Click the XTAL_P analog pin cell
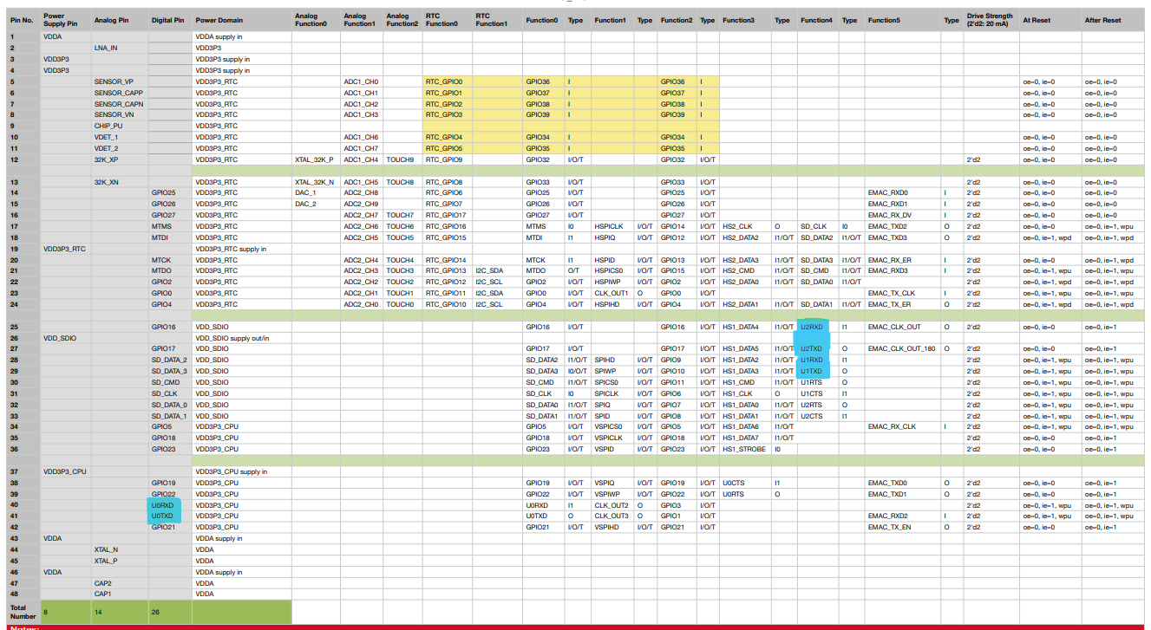The height and width of the screenshot is (630, 1151). click(120, 561)
